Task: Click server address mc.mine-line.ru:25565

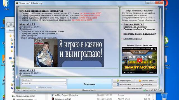Action: 90,16
